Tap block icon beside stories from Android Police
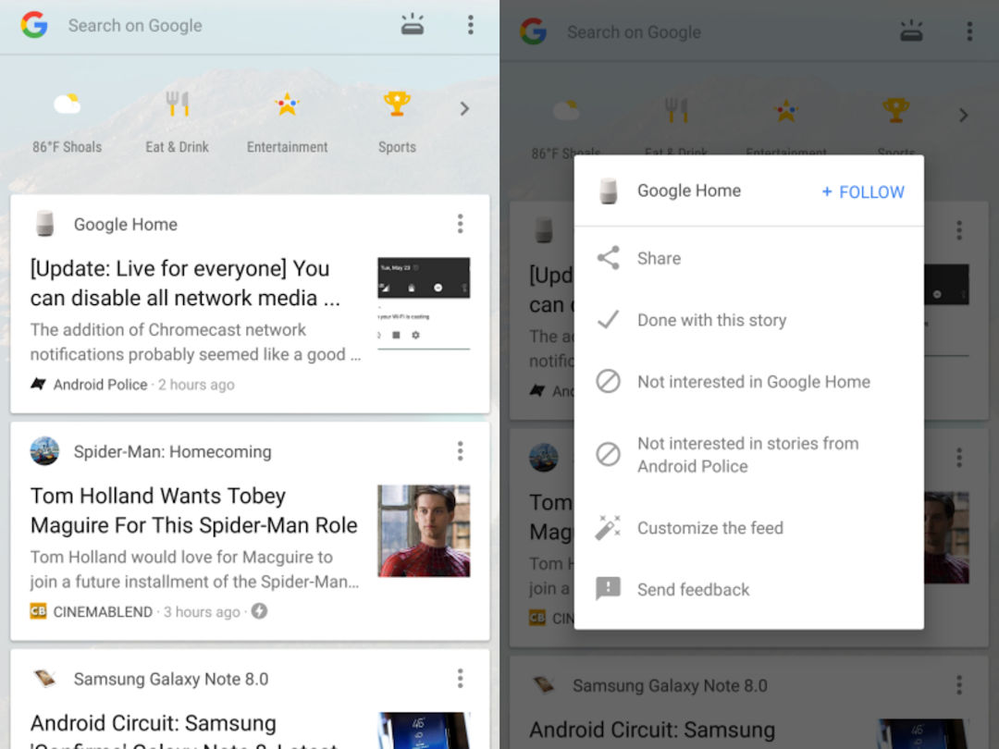This screenshot has height=749, width=999. 608,454
